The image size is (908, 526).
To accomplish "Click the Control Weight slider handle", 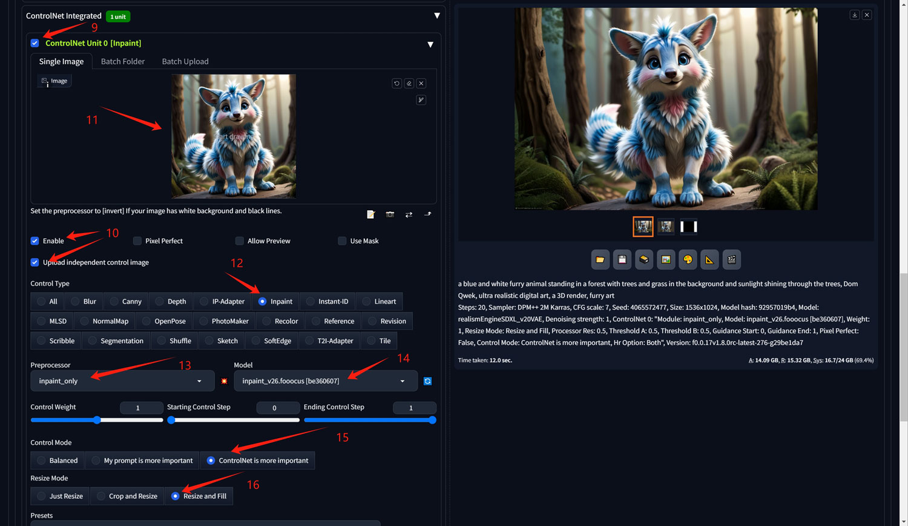I will click(x=97, y=420).
